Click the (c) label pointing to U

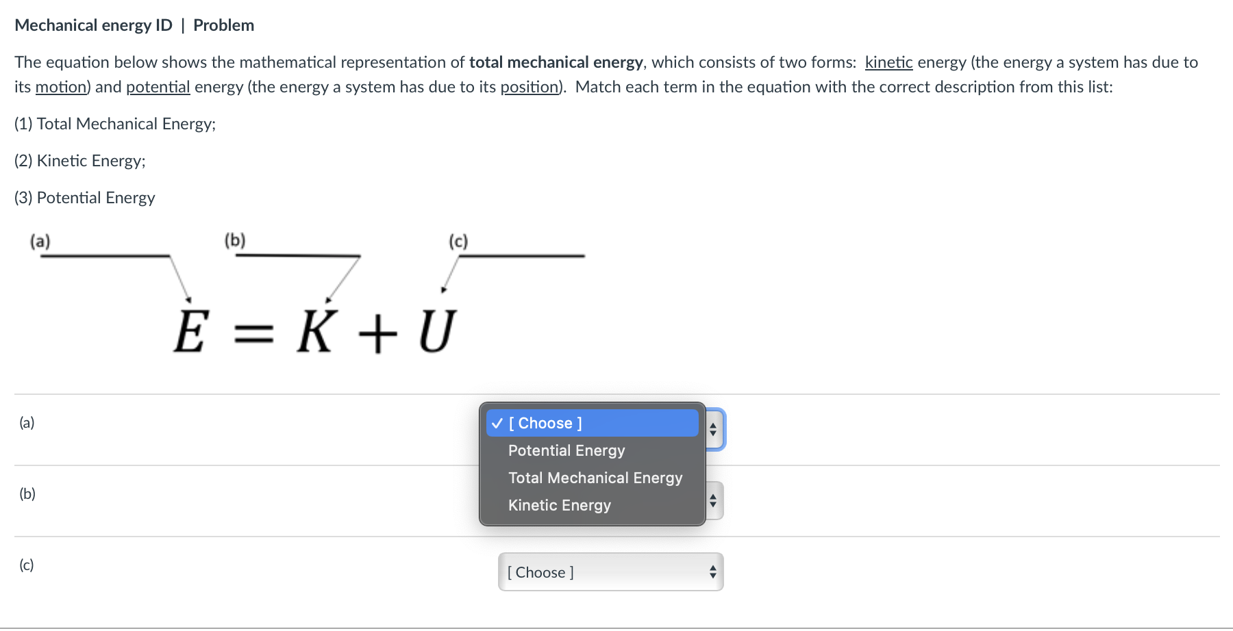click(x=457, y=241)
